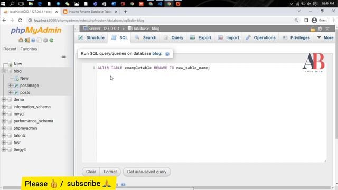
Task: Open the Windows Start menu
Action: 3,4
